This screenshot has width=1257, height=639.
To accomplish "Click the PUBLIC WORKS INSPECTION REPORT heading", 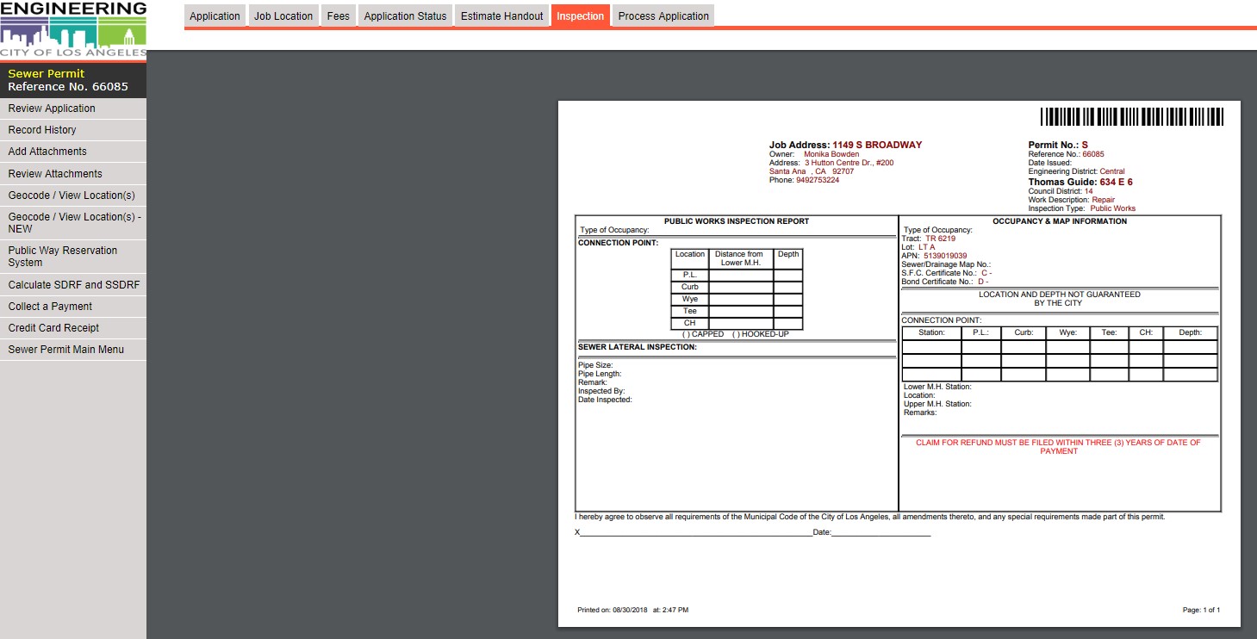I will point(737,221).
